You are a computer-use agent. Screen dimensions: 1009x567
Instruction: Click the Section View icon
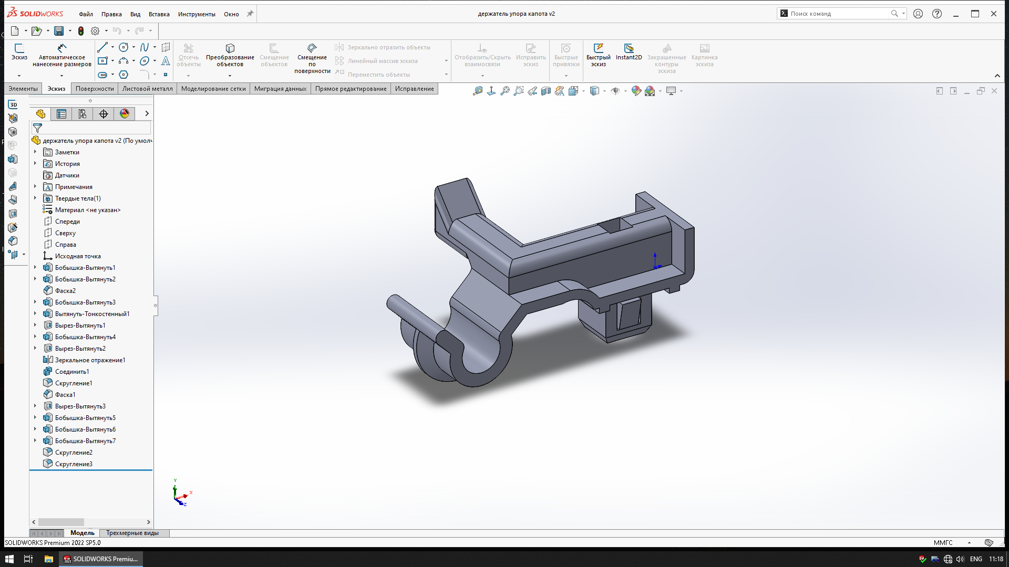click(546, 91)
